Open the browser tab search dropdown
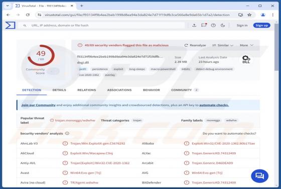The image size is (281, 189). [8, 6]
